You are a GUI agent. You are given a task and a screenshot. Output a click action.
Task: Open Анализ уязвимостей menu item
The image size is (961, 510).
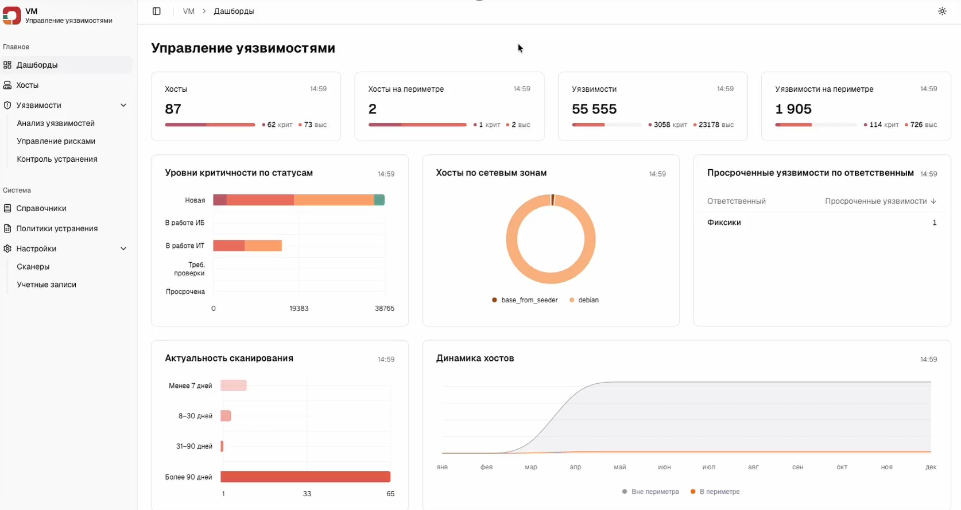point(56,123)
